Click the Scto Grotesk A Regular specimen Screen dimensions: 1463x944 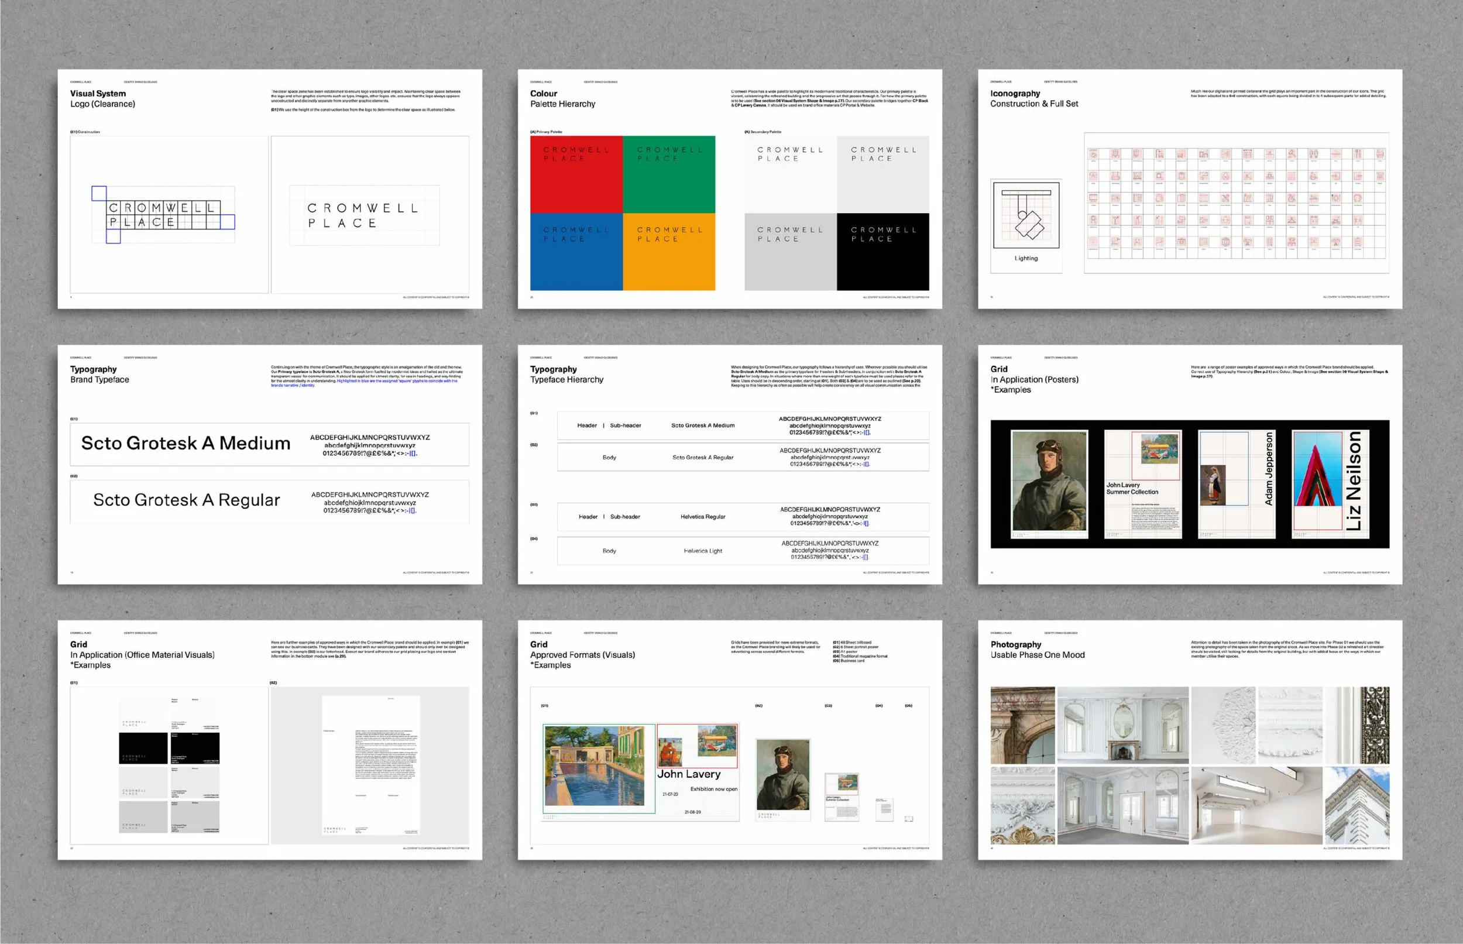[186, 501]
